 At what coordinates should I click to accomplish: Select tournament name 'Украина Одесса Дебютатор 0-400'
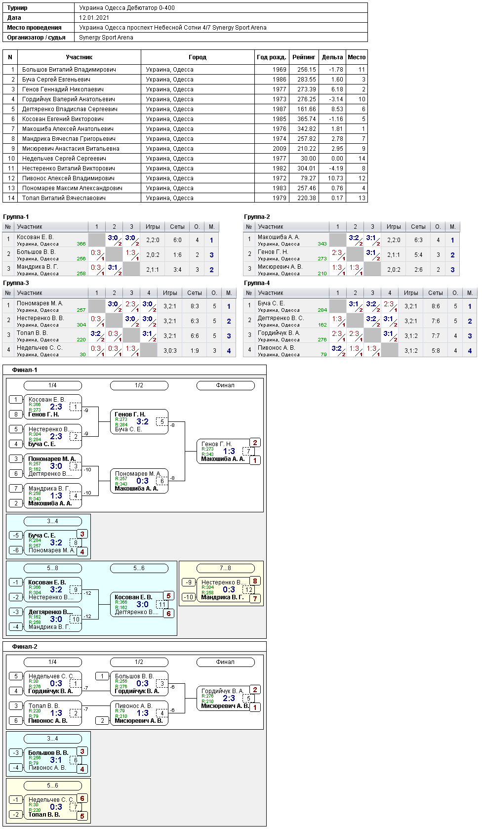point(127,8)
